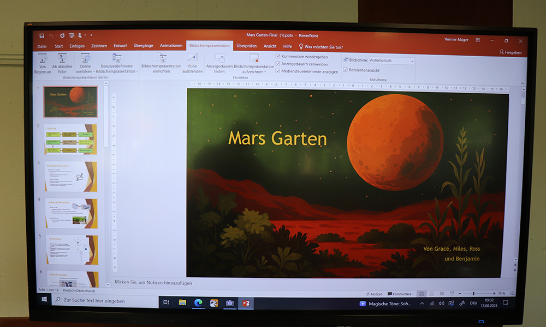Expand Online vorführen dropdown
The width and height of the screenshot is (546, 327).
93,71
